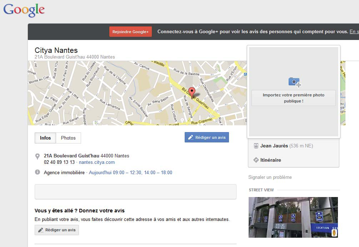This screenshot has width=359, height=247.
Task: Click the Connectez-vous à Google+ banner text
Action: 253,31
